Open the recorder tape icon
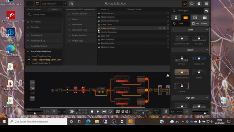The image size is (234, 132). (185, 4)
